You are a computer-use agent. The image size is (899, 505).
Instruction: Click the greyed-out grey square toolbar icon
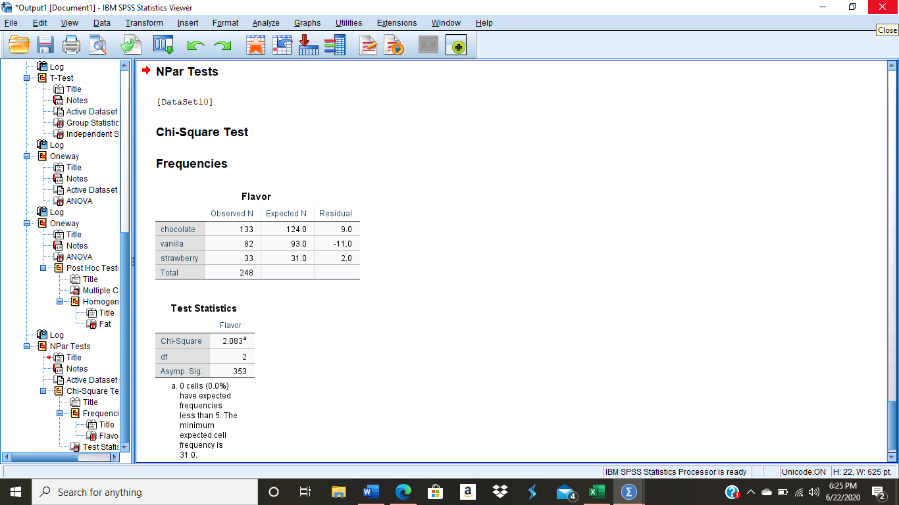coord(428,45)
